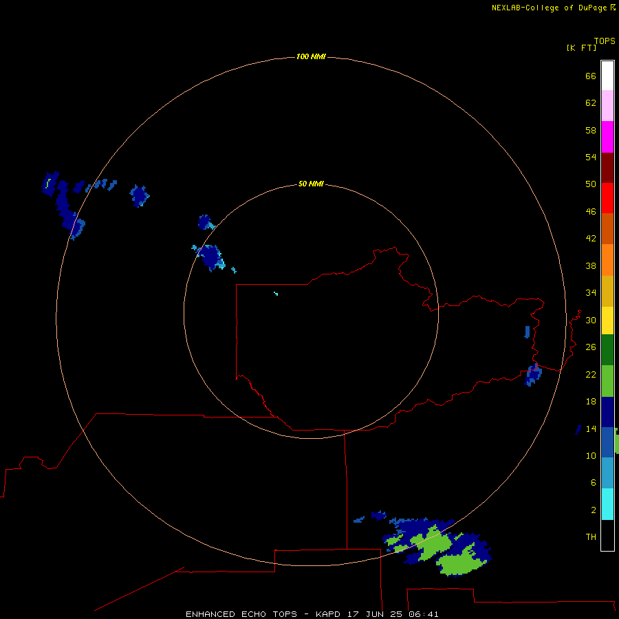Click the tiny cyan echo inside the 50 NMI ring
619x619 pixels.
pos(276,293)
